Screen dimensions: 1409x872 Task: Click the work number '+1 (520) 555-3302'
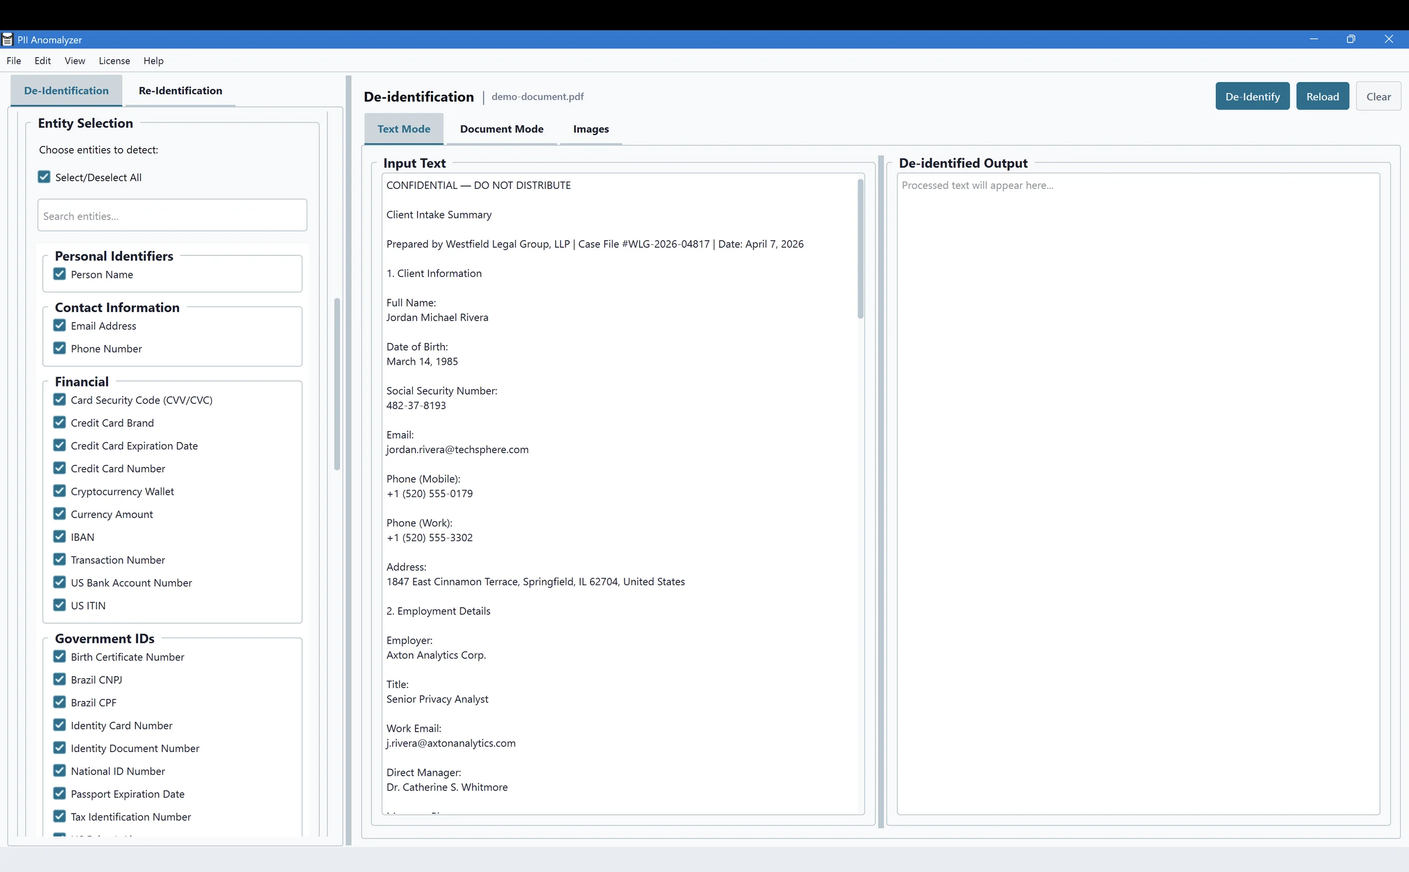pos(429,537)
